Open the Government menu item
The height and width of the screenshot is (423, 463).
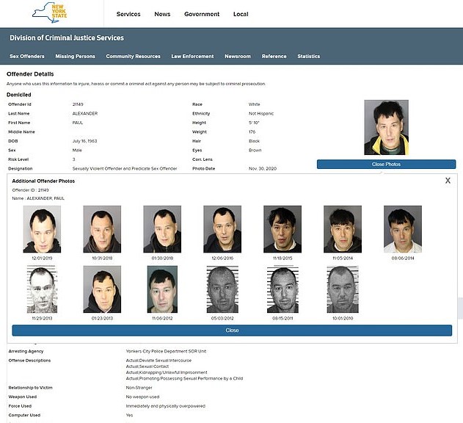point(202,14)
